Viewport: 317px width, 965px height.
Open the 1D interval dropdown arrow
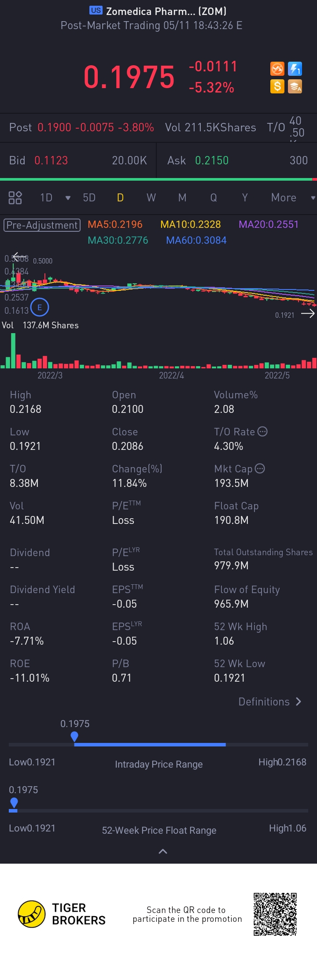click(x=68, y=198)
